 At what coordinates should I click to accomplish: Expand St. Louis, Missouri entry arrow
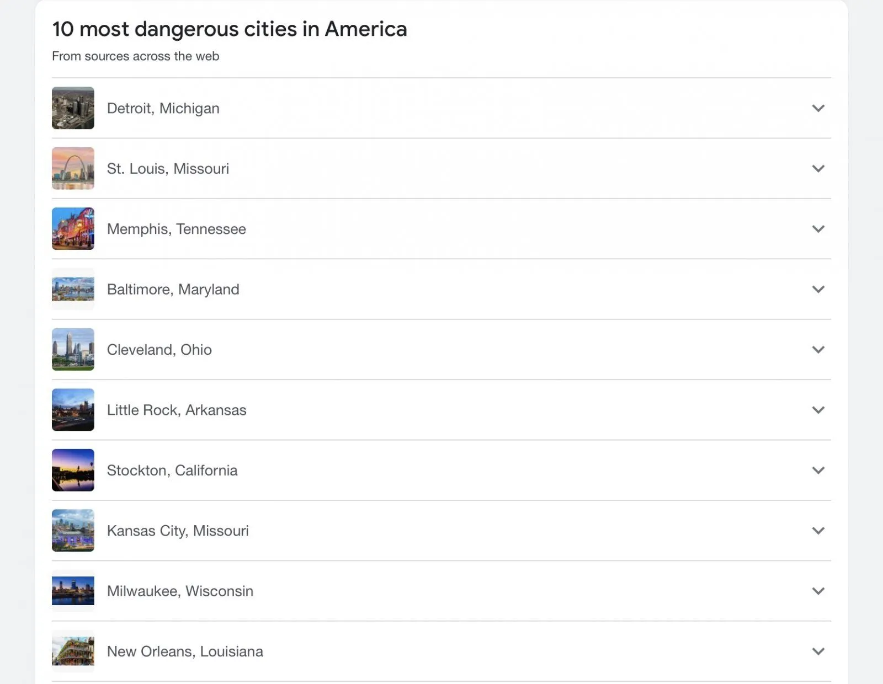tap(818, 168)
